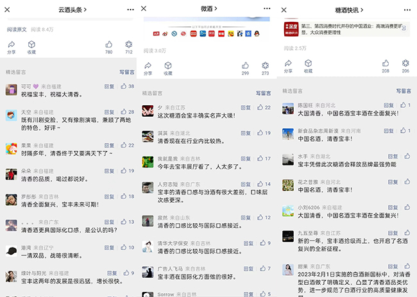The image size is (417, 297).
Task: Reply to 淇淇's comment 清香现在在行业内比较热
Action: (x=246, y=133)
